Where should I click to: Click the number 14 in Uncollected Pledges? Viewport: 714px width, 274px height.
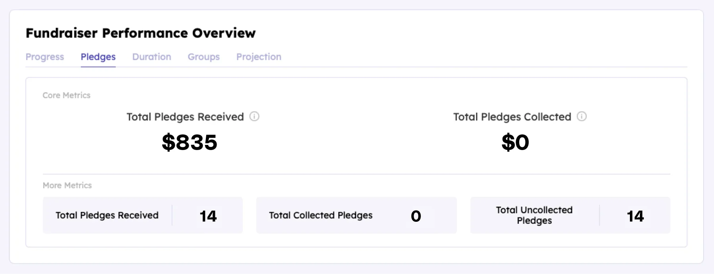[x=635, y=216]
